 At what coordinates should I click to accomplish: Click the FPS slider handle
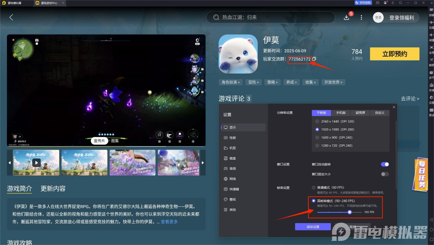[x=350, y=212]
